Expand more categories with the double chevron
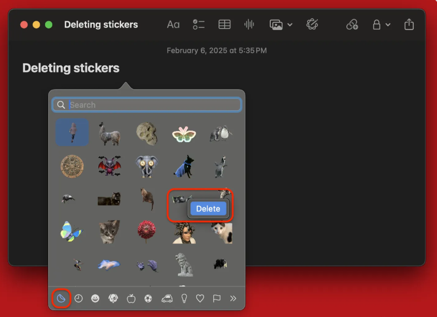 pyautogui.click(x=234, y=298)
